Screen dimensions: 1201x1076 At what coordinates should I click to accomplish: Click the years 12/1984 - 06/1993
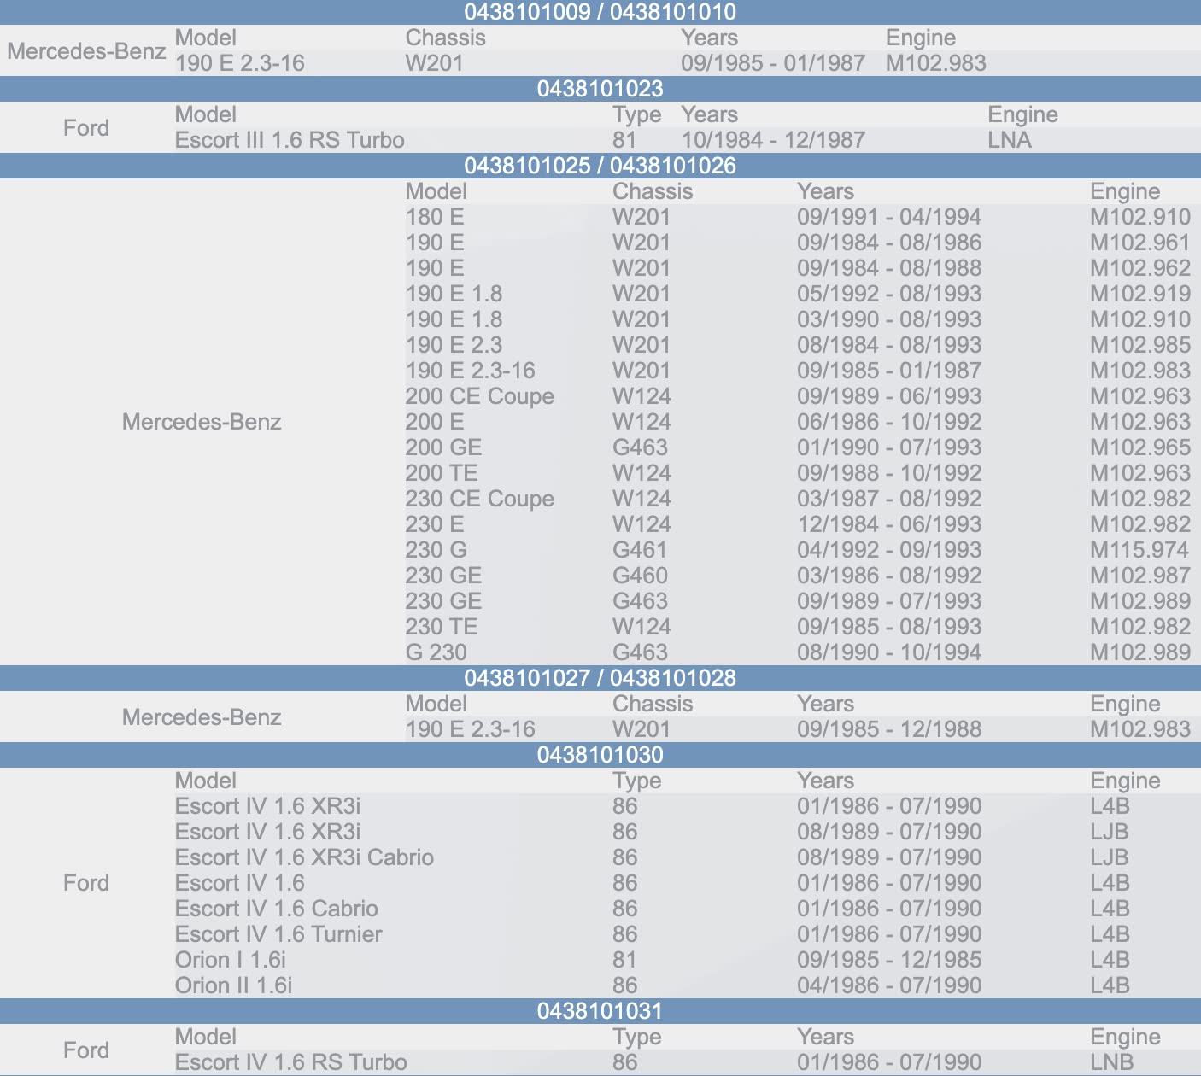click(889, 524)
